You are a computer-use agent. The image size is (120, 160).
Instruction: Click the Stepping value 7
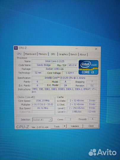click(x=92, y=82)
